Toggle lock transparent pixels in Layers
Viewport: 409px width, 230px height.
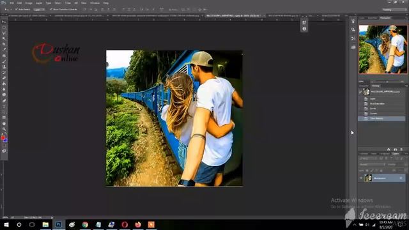(x=367, y=171)
